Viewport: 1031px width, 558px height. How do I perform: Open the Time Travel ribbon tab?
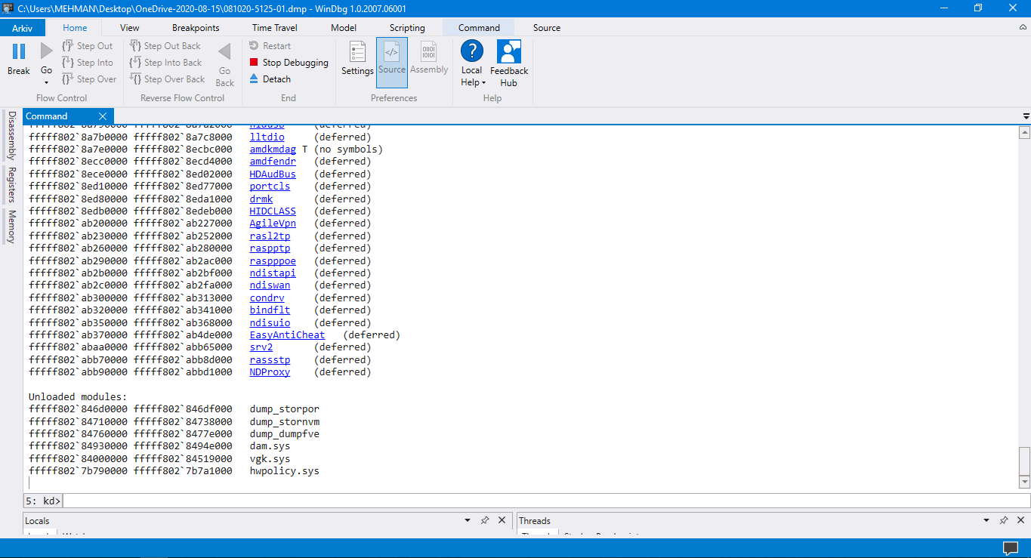[275, 28]
